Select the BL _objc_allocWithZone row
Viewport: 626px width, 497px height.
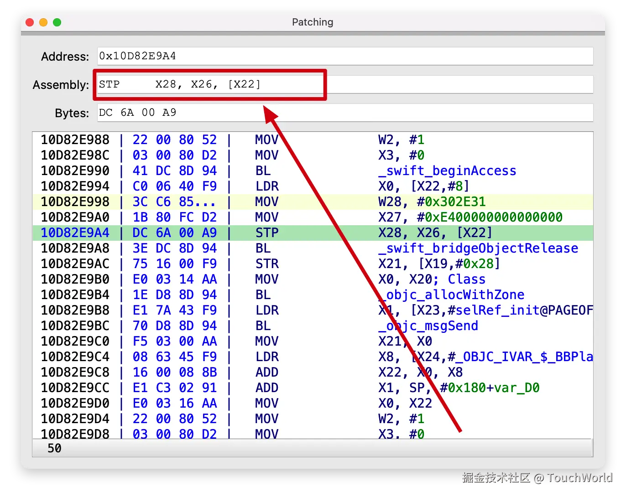[x=313, y=295]
